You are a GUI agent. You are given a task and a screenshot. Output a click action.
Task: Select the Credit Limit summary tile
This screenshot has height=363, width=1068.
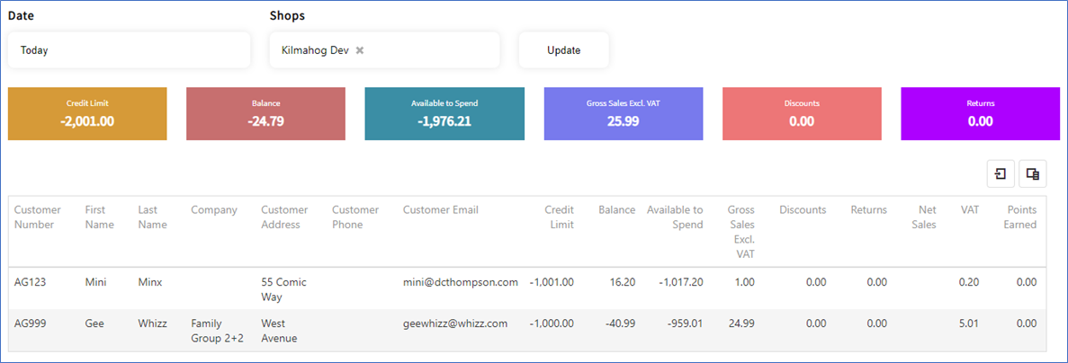click(87, 113)
